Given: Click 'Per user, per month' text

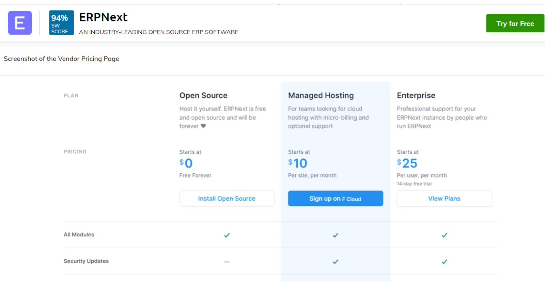Looking at the screenshot, I should click(x=422, y=175).
